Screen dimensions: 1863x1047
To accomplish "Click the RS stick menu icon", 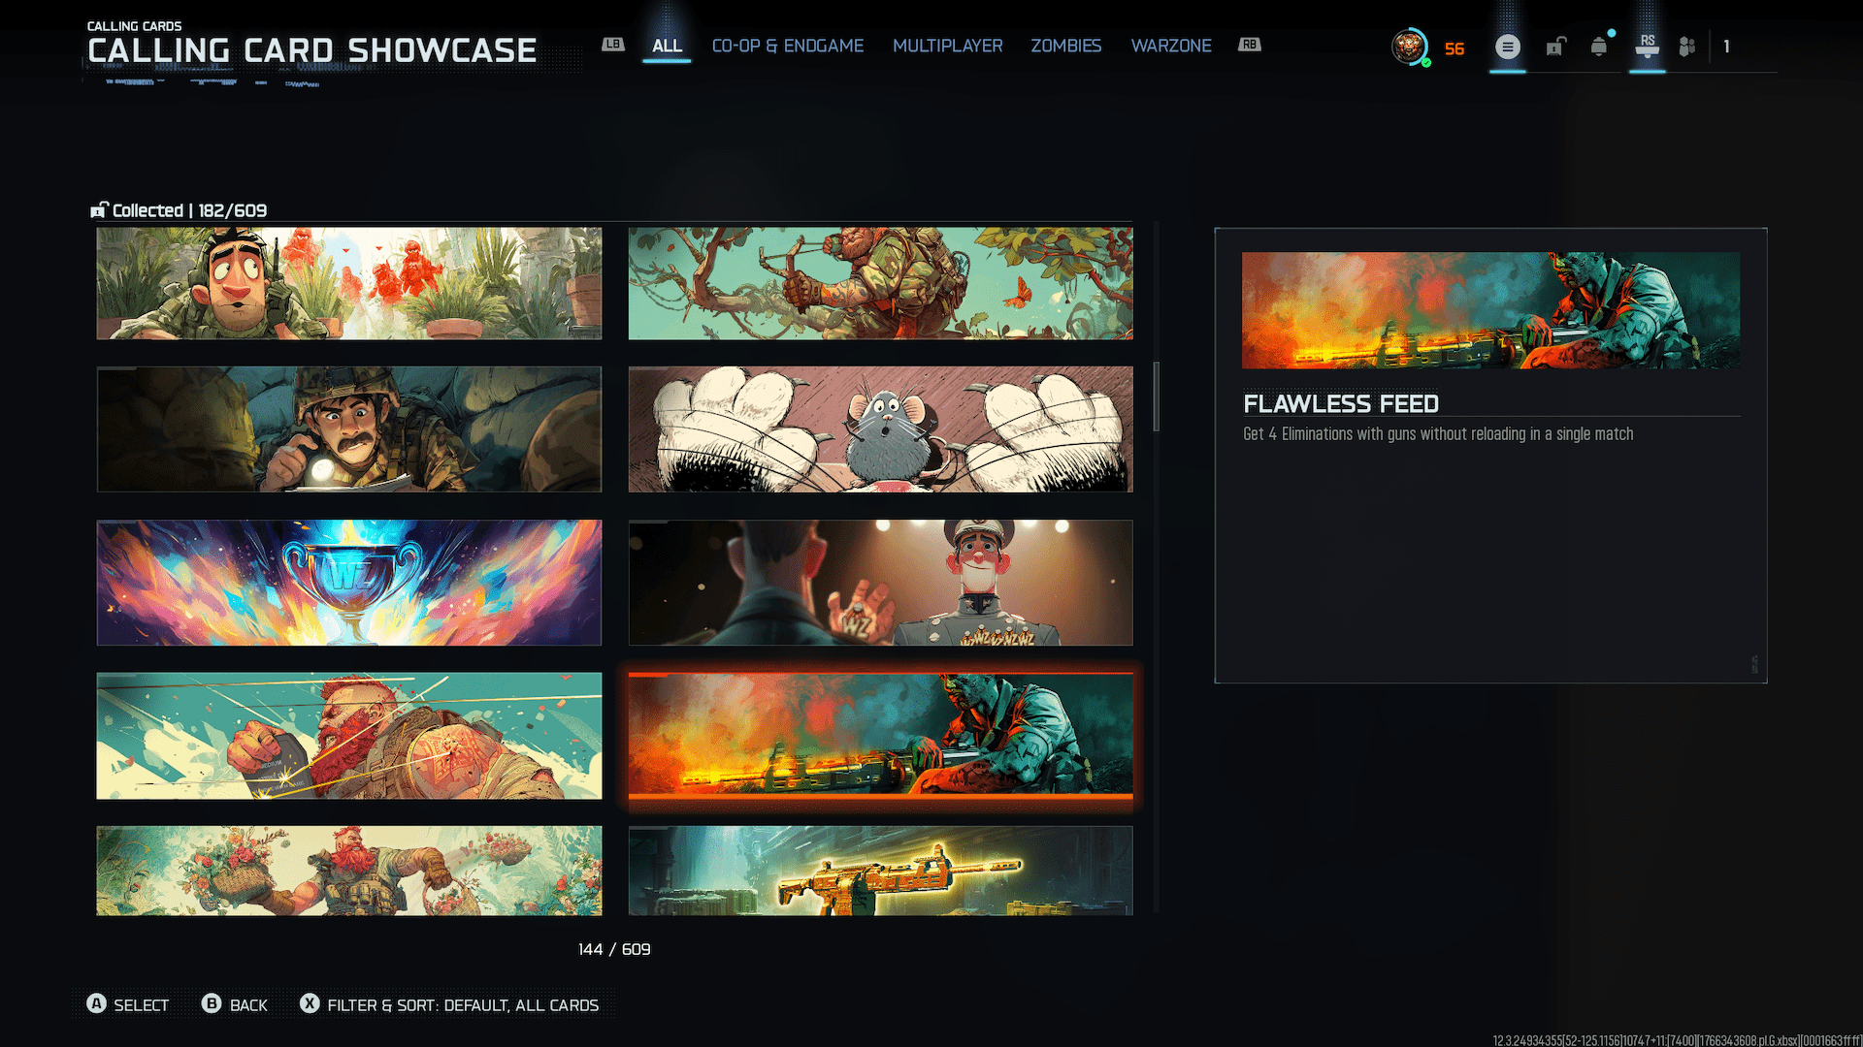I will [x=1648, y=46].
